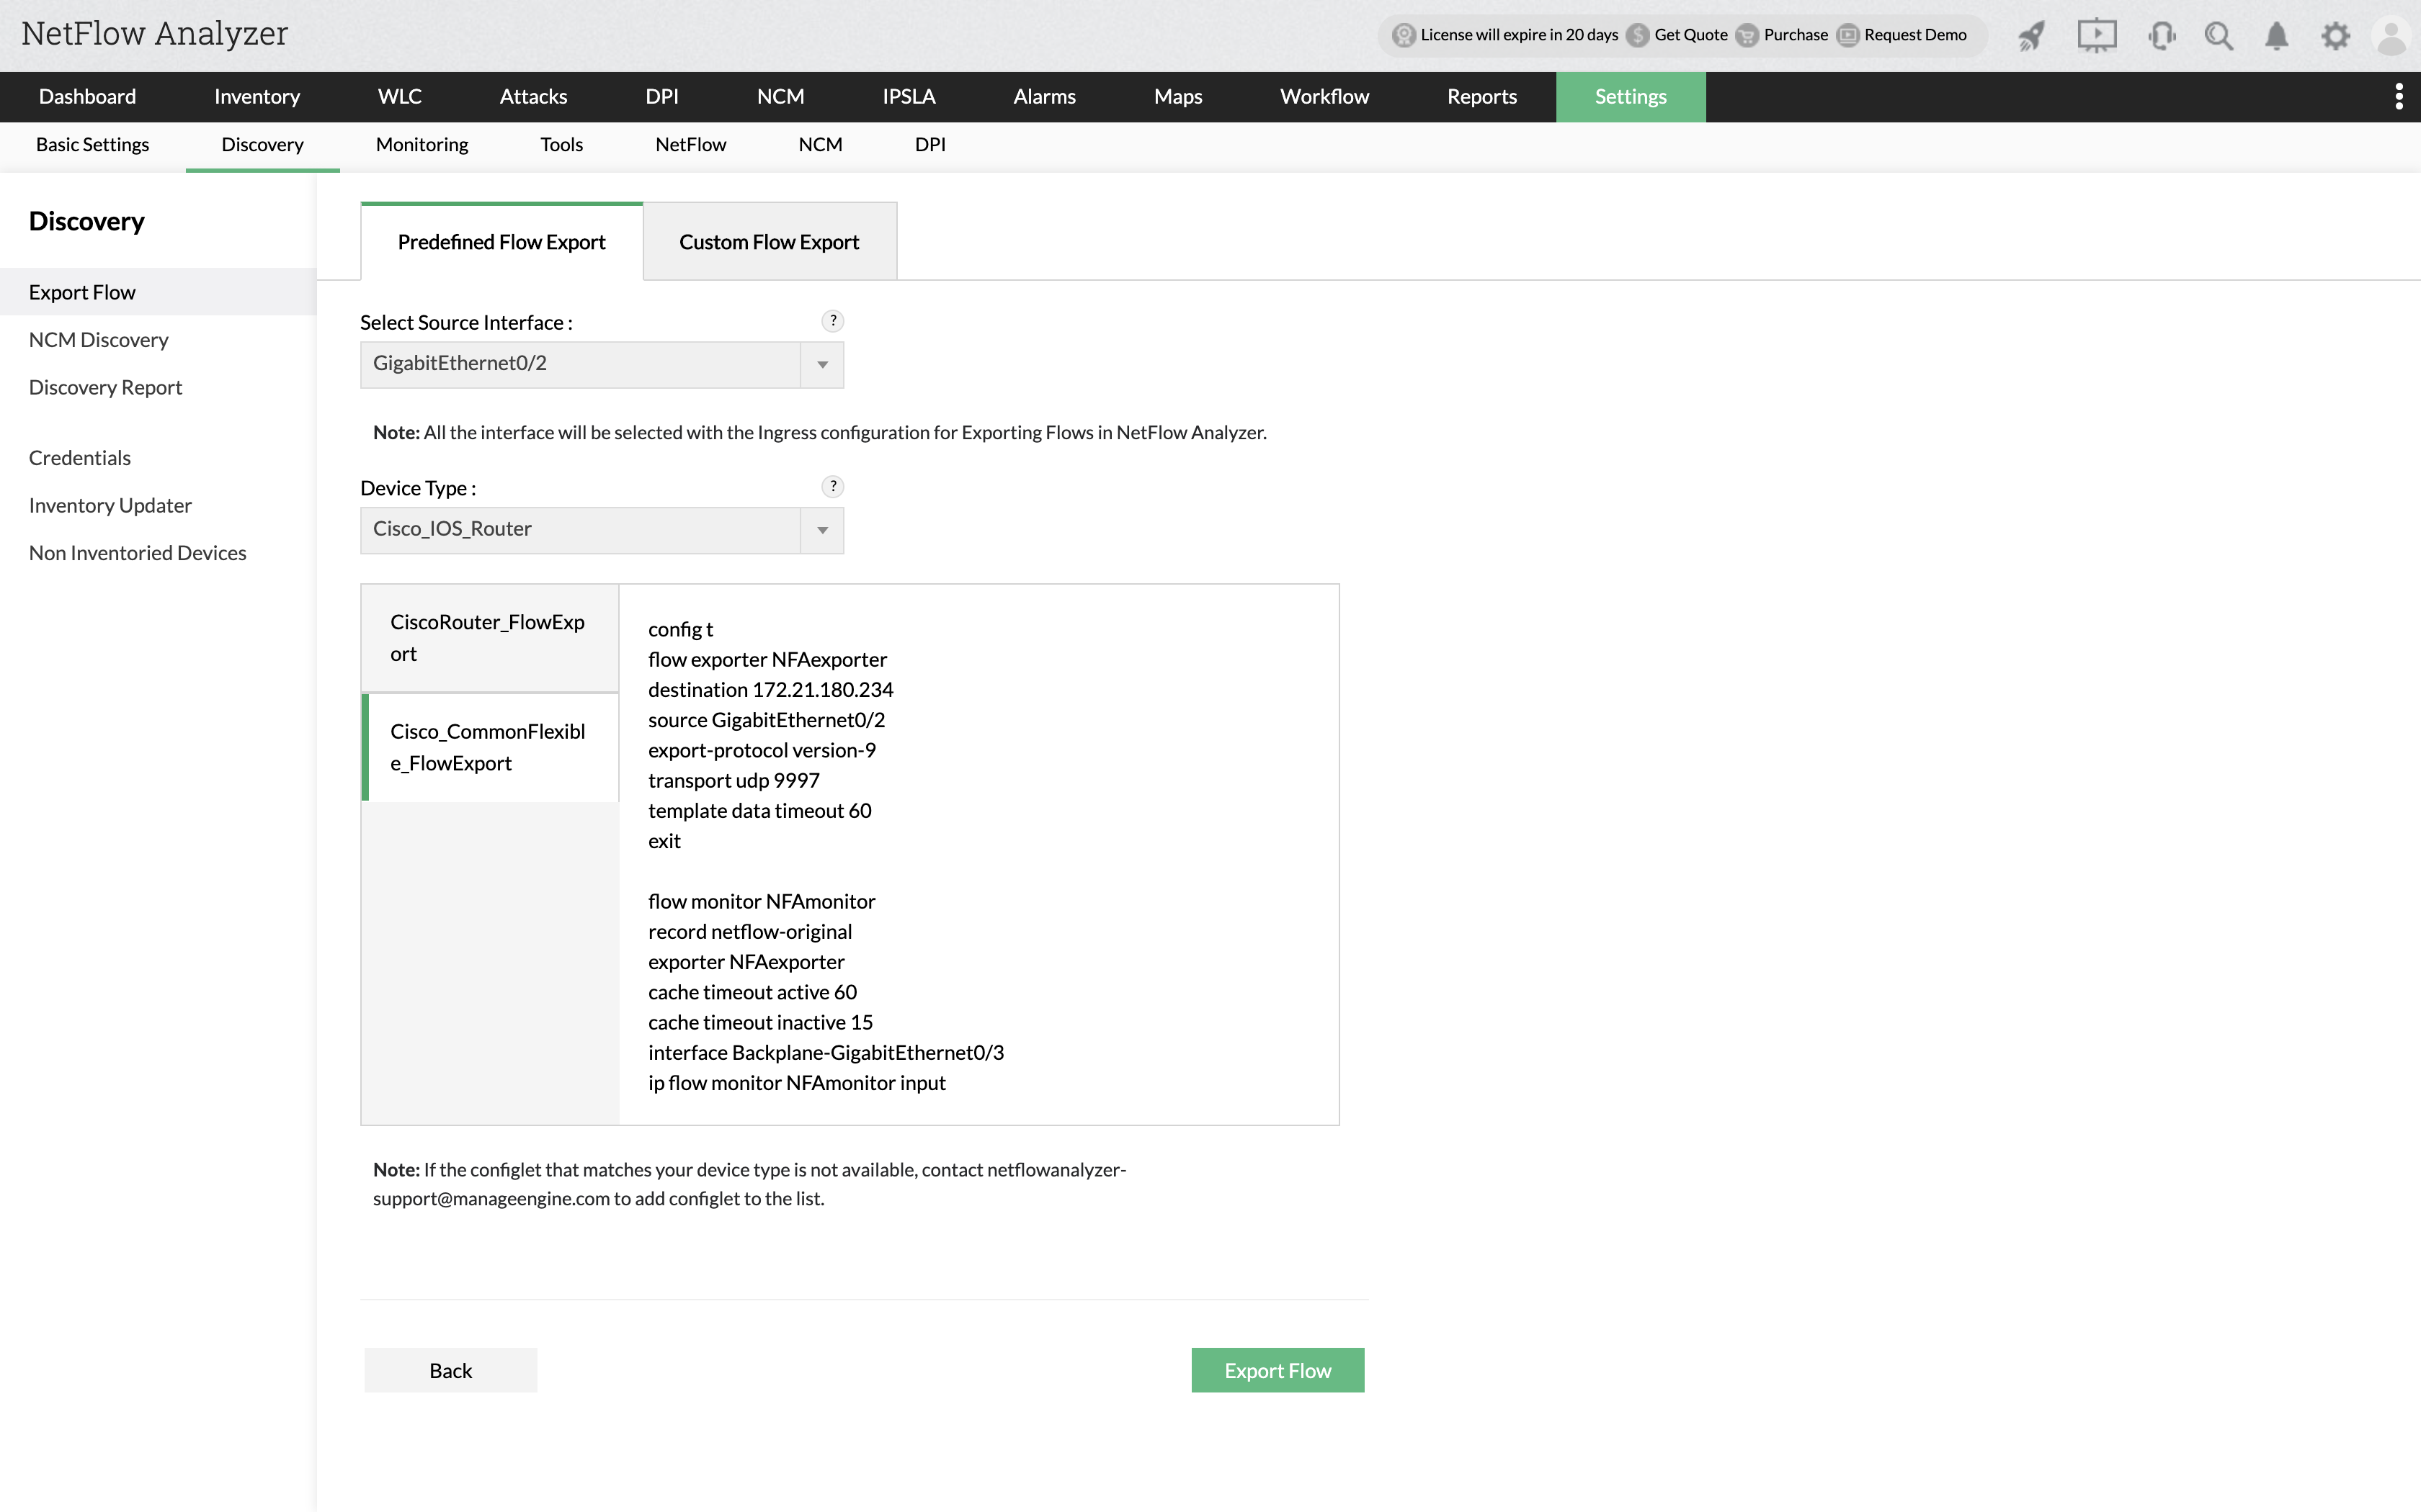Open Discovery Report in sidebar
This screenshot has width=2421, height=1512.
pos(105,387)
